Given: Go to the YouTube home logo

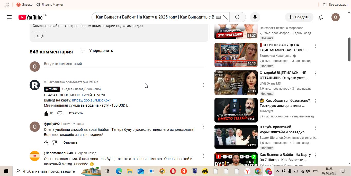Looking at the screenshot, I should point(30,17).
